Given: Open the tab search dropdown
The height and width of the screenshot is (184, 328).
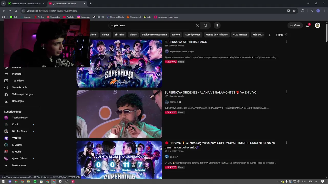Looking at the screenshot, I should coord(3,4).
